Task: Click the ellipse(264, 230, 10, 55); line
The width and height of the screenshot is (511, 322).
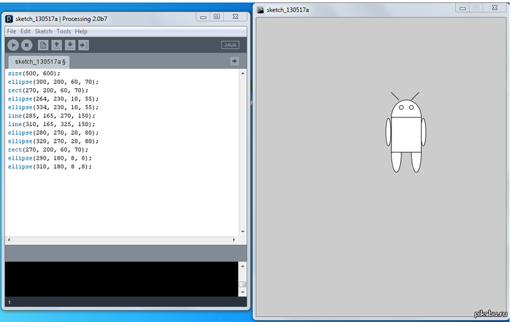Action: tap(53, 99)
